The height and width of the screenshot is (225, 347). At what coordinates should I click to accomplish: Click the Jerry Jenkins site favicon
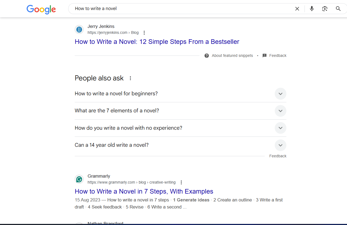pos(79,29)
